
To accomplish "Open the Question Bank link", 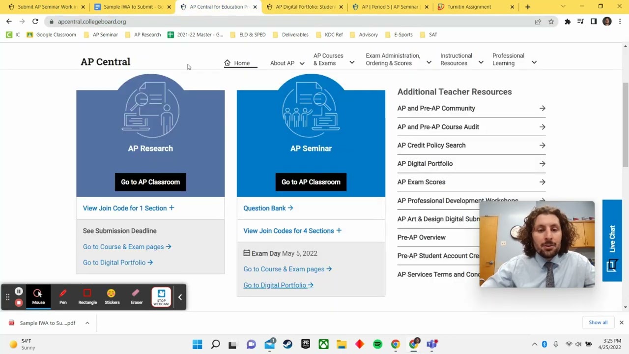I will point(268,208).
